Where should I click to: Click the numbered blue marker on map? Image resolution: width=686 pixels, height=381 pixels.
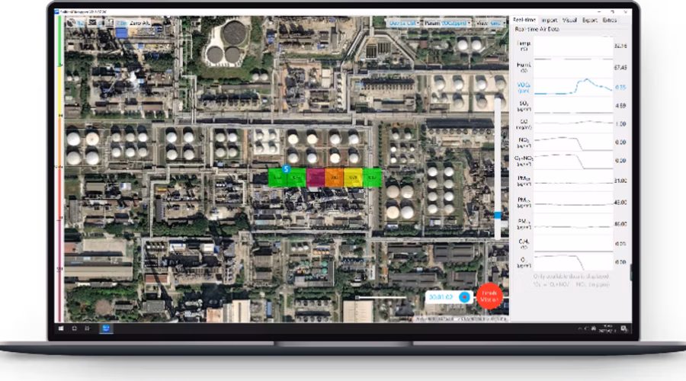286,168
